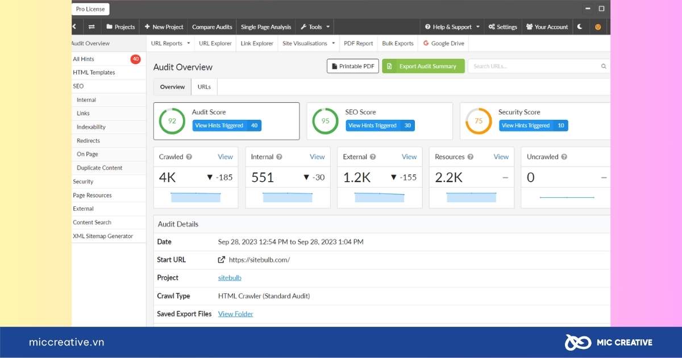
Task: Open the Help & Support dropdown
Action: 452,27
